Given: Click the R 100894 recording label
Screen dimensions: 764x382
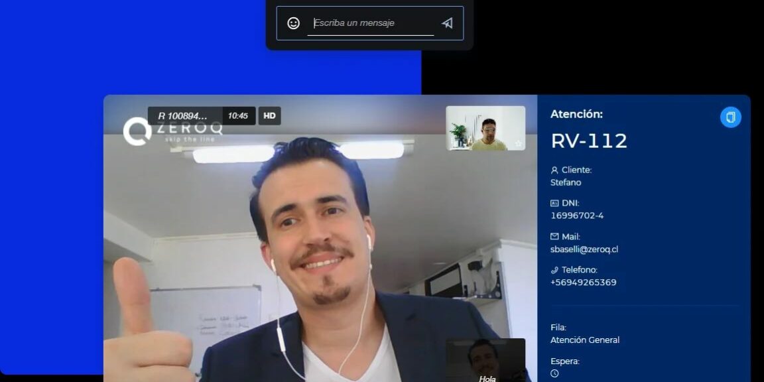Looking at the screenshot, I should (x=183, y=116).
